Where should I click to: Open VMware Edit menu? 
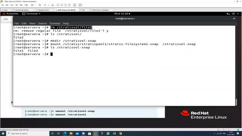click(x=7, y=5)
